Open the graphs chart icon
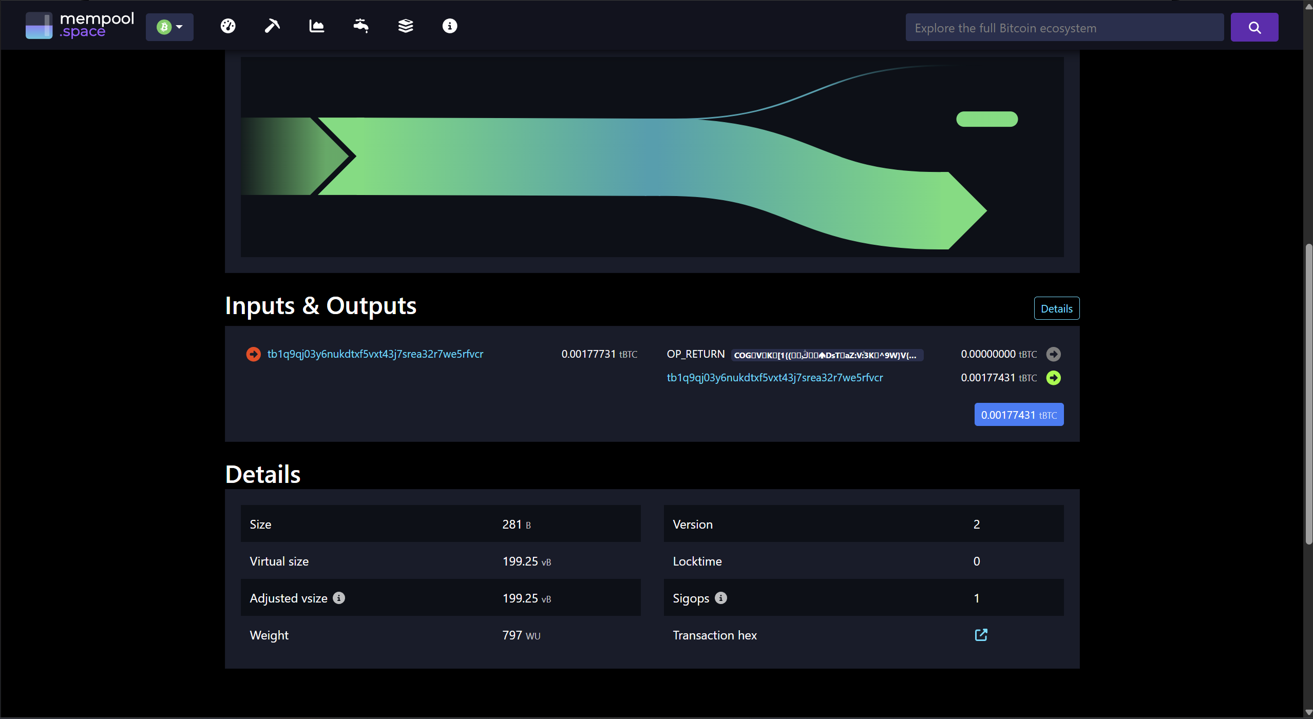 click(x=316, y=26)
